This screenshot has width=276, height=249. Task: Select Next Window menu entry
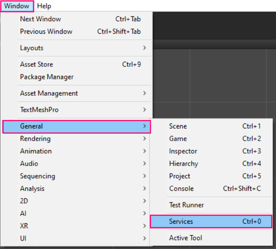click(x=77, y=19)
